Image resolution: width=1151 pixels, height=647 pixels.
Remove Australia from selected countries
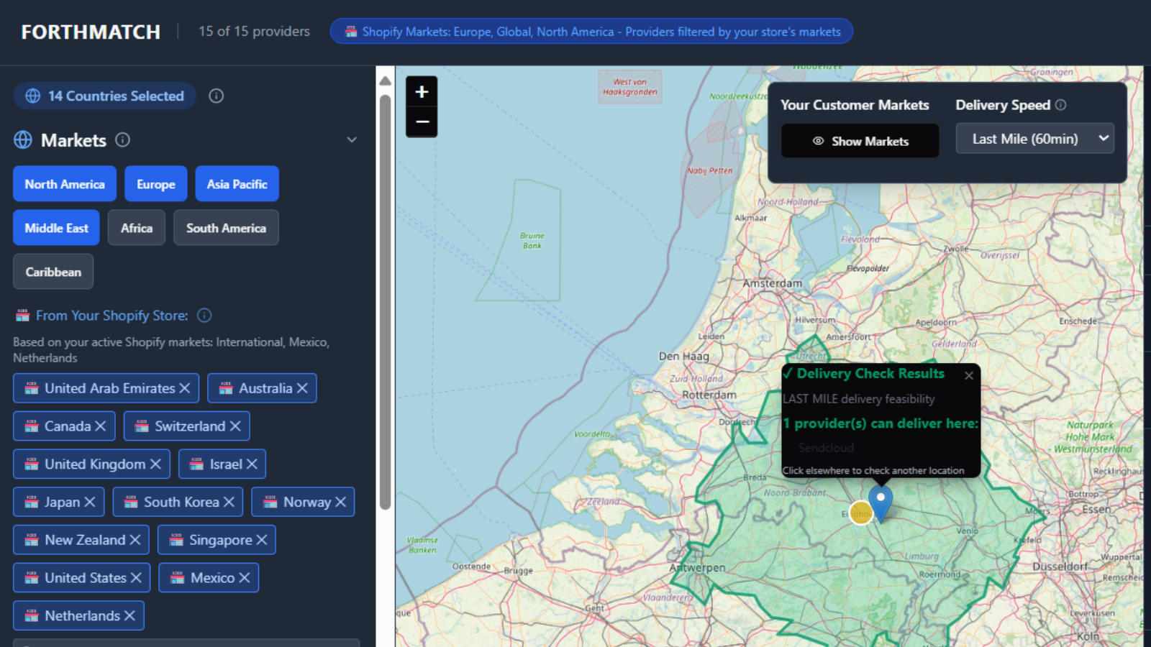point(302,388)
